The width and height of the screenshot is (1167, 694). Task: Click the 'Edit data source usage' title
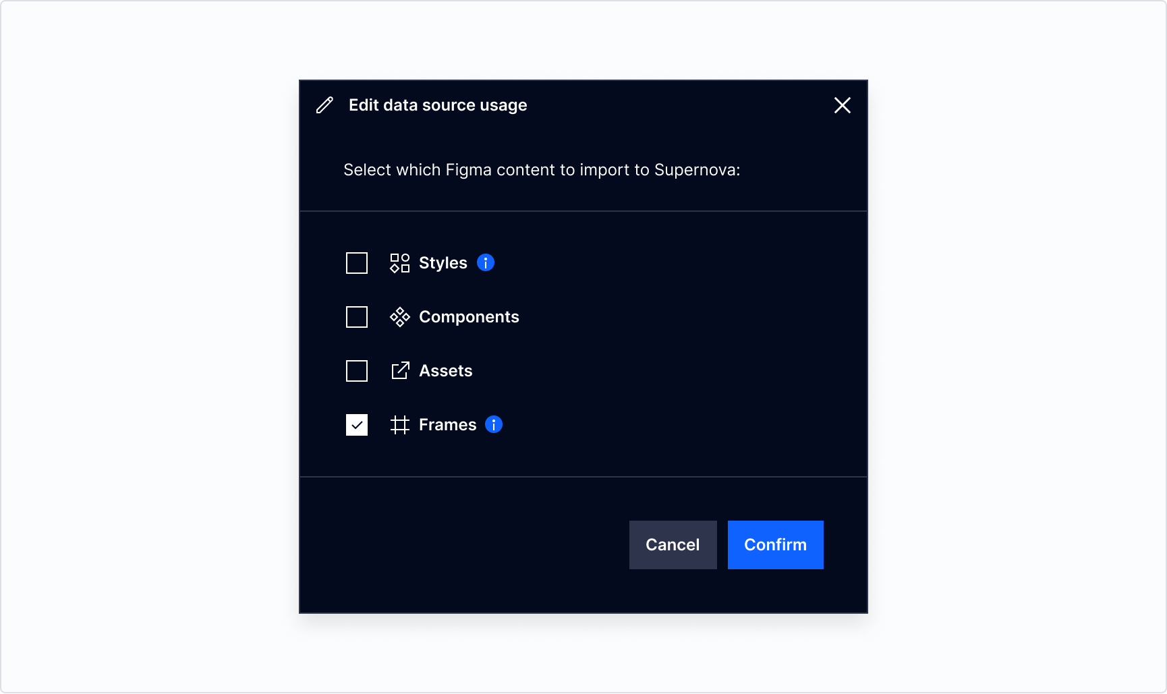437,105
